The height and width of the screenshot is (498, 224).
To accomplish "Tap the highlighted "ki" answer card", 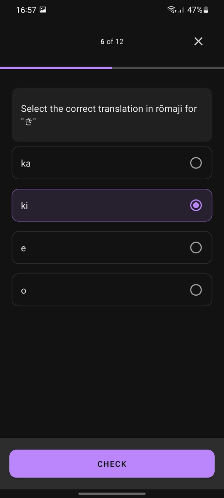I will [112, 205].
